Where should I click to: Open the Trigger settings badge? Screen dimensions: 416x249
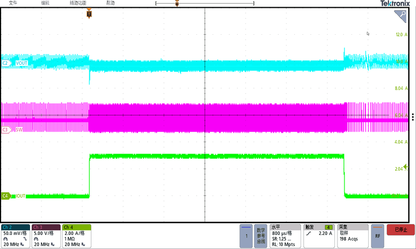coord(319,236)
